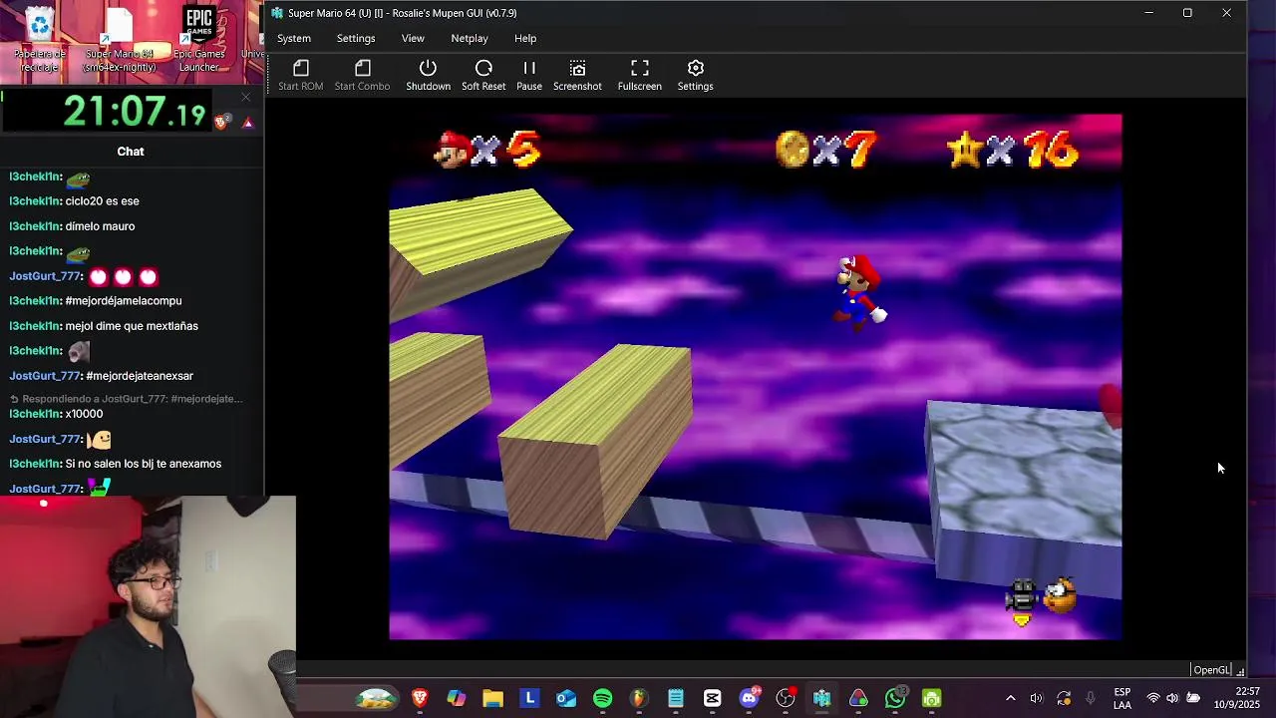Open the System menu
This screenshot has height=718, width=1276.
point(294,38)
